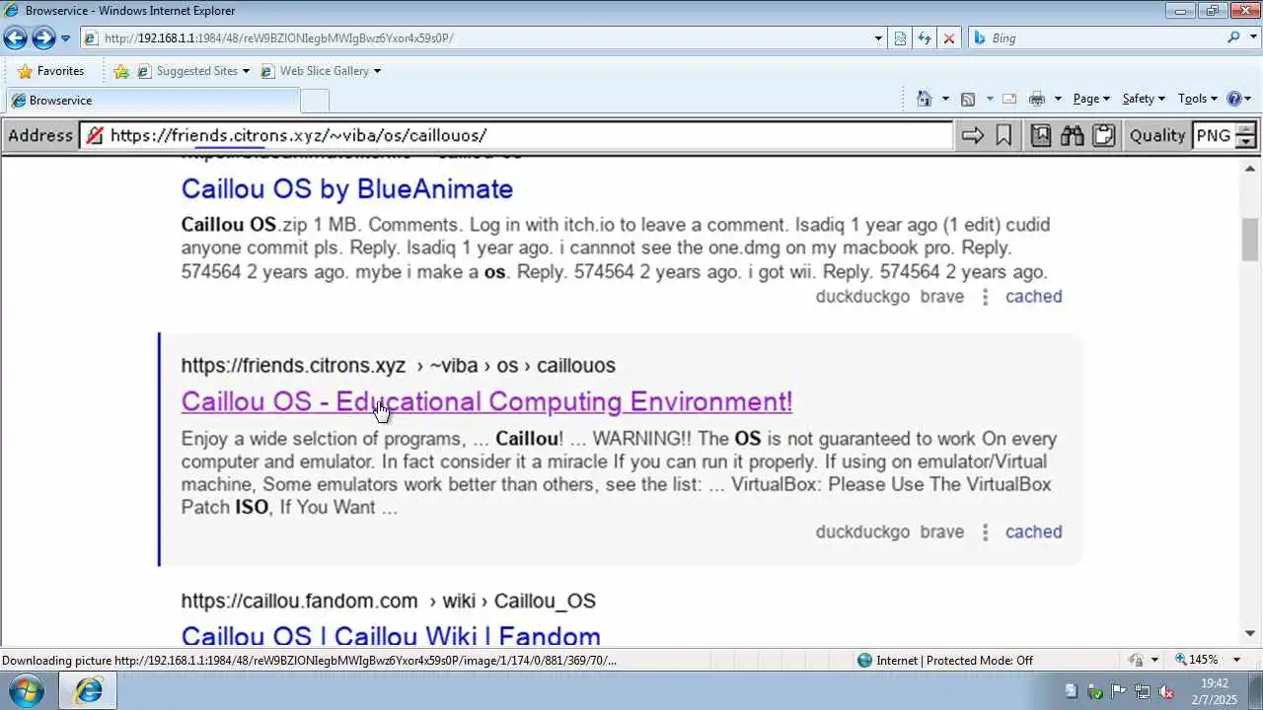Expand the Print options dropdown arrow
The height and width of the screenshot is (710, 1263).
pos(1058,99)
